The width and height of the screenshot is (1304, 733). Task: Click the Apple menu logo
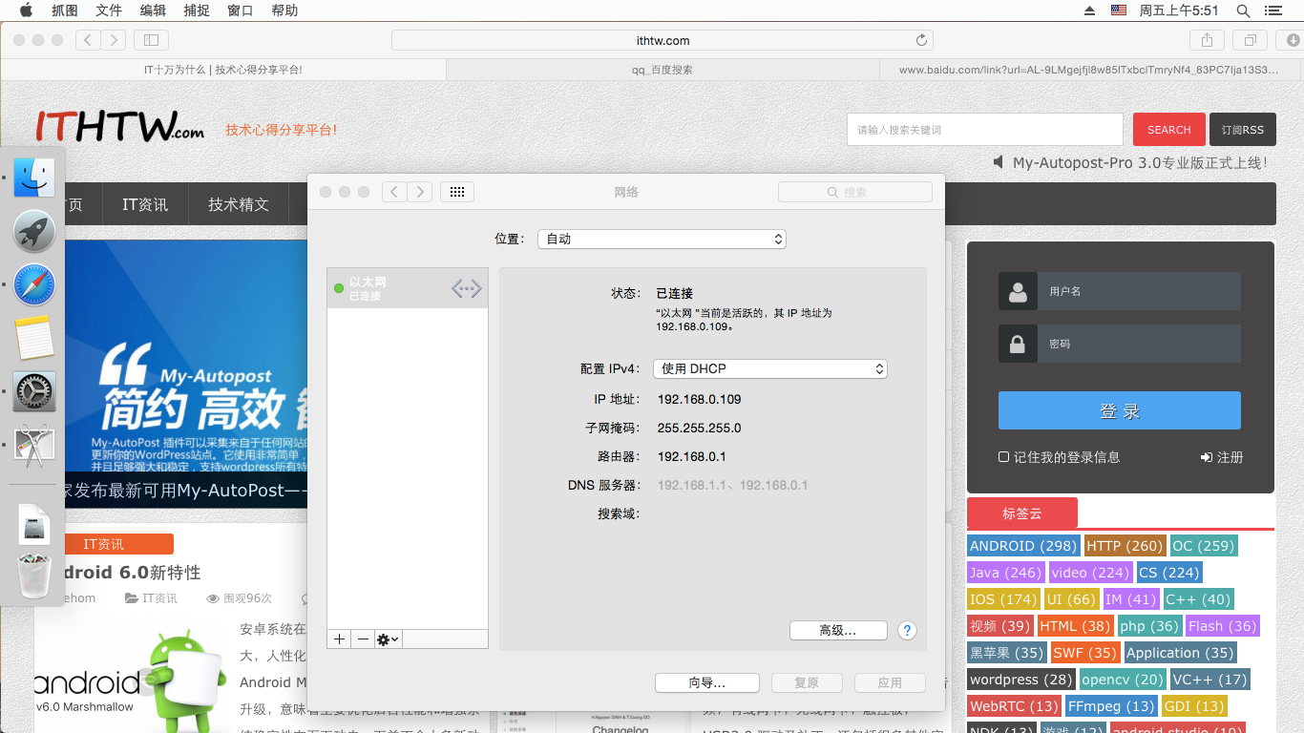click(x=26, y=10)
